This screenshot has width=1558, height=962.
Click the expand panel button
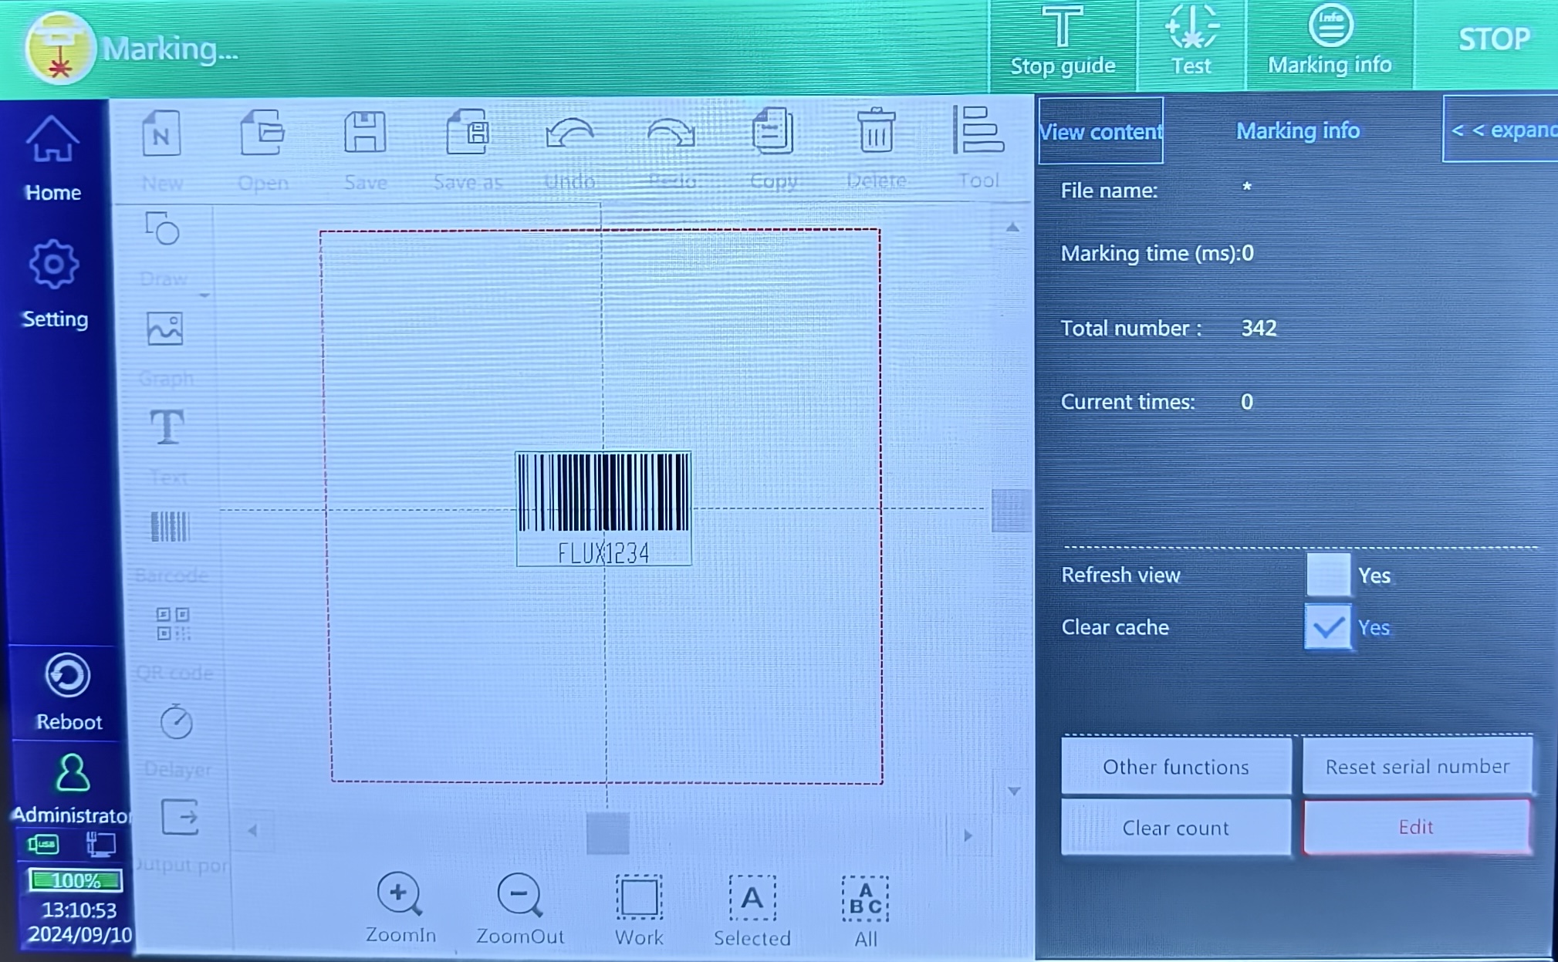[x=1500, y=130]
